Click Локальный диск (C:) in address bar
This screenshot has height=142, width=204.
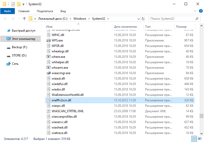(x=53, y=19)
